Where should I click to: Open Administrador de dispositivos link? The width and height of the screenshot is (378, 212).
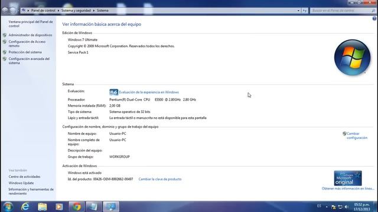tap(30, 35)
